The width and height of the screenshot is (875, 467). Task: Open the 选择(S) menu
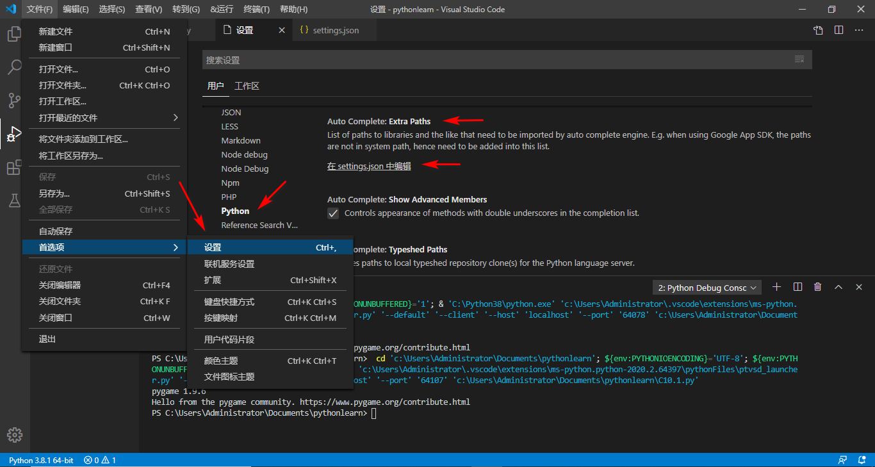(112, 9)
